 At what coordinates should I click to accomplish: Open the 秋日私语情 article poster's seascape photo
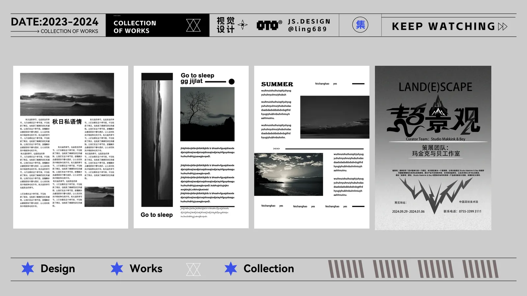(67, 94)
